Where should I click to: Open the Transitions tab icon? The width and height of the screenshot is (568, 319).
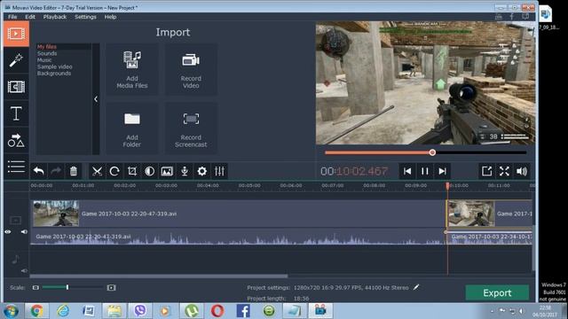point(16,87)
